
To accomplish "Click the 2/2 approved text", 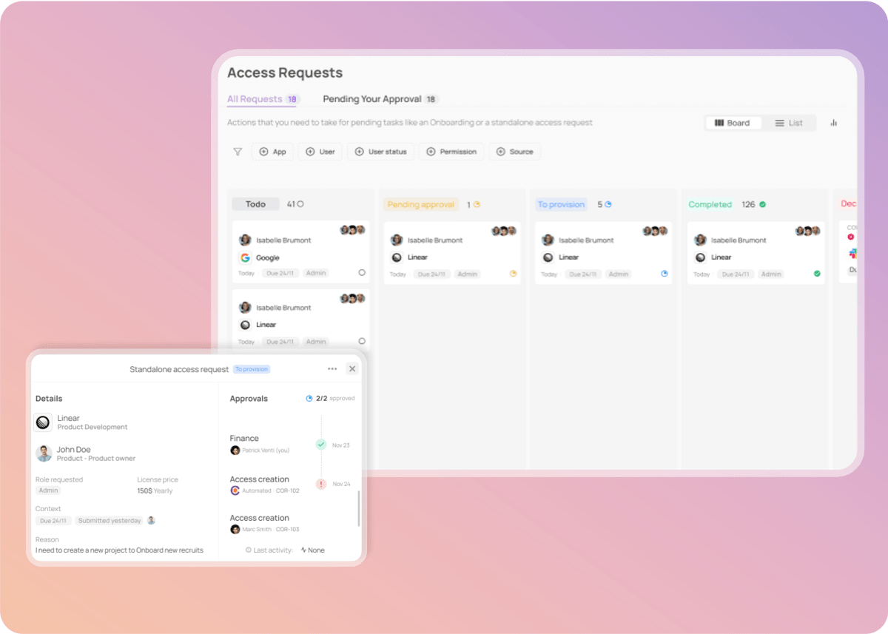I will pyautogui.click(x=335, y=398).
